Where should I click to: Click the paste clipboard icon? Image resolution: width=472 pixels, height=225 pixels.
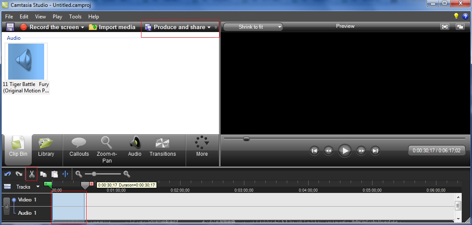pos(54,174)
